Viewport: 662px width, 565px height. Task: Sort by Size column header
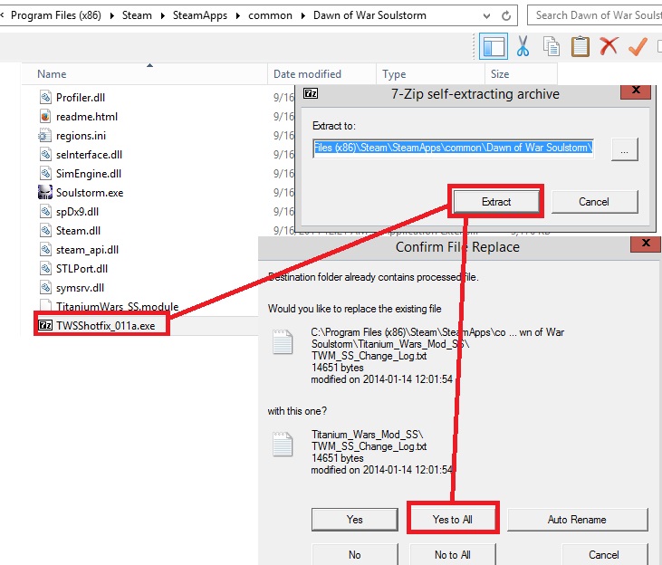click(x=521, y=74)
